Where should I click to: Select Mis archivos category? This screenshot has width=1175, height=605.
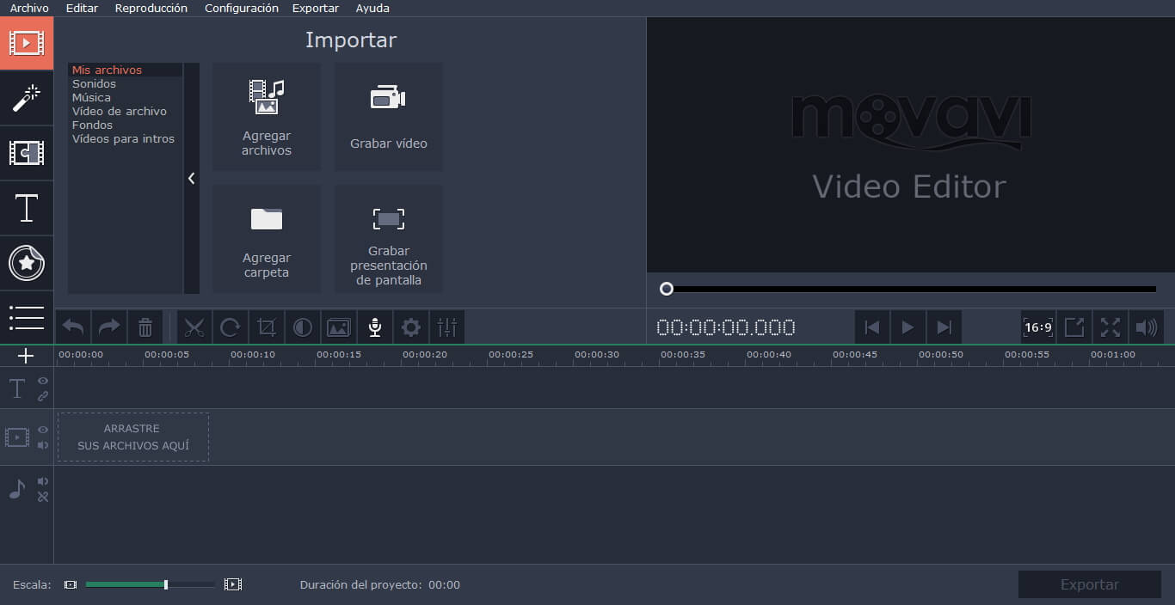click(125, 70)
